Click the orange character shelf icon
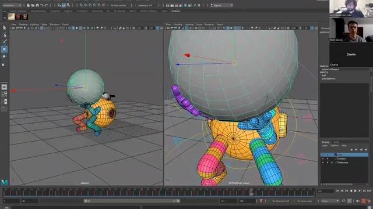This screenshot has height=209, width=373. click(25, 16)
